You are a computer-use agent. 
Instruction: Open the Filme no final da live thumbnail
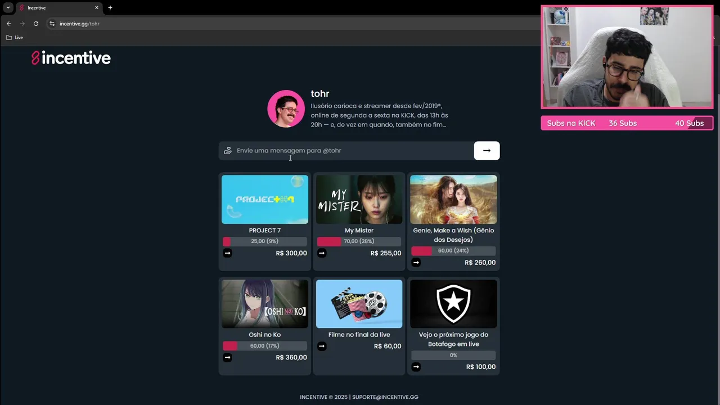pyautogui.click(x=359, y=304)
